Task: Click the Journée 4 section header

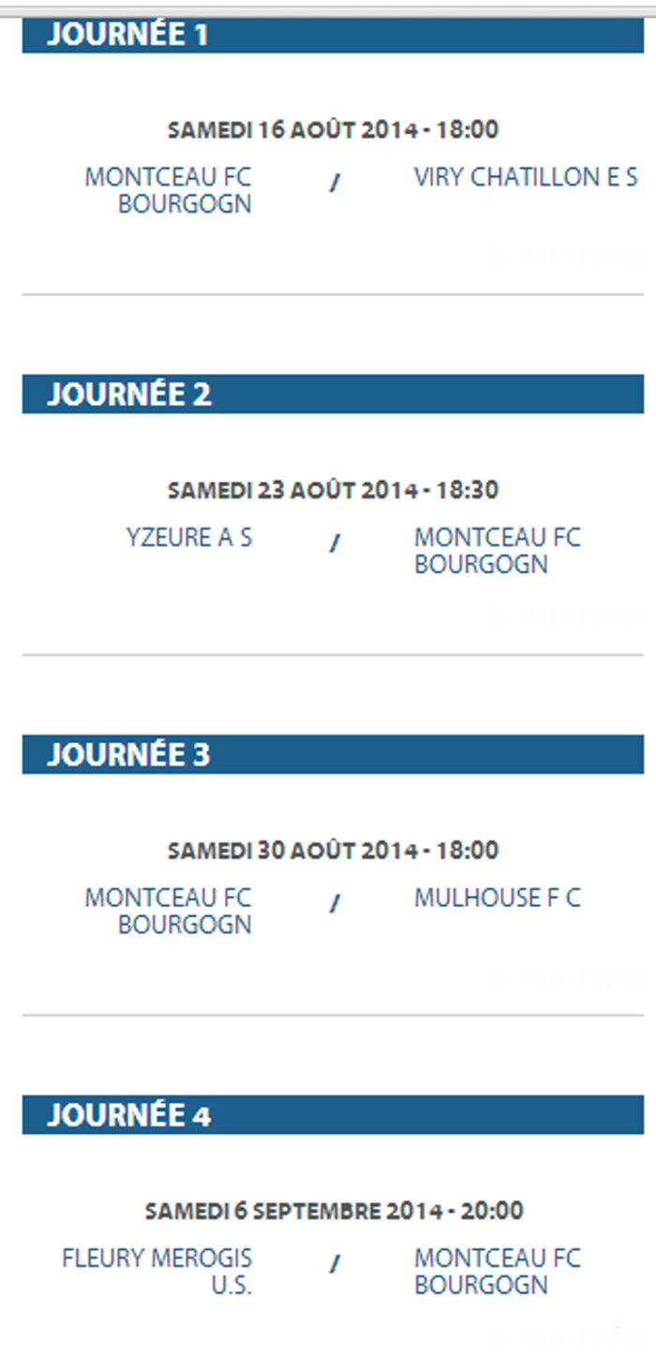Action: (x=333, y=1115)
